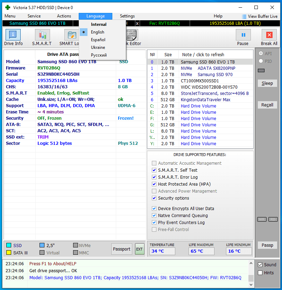
Task: Click log scrollbar down arrow
Action: (251, 284)
